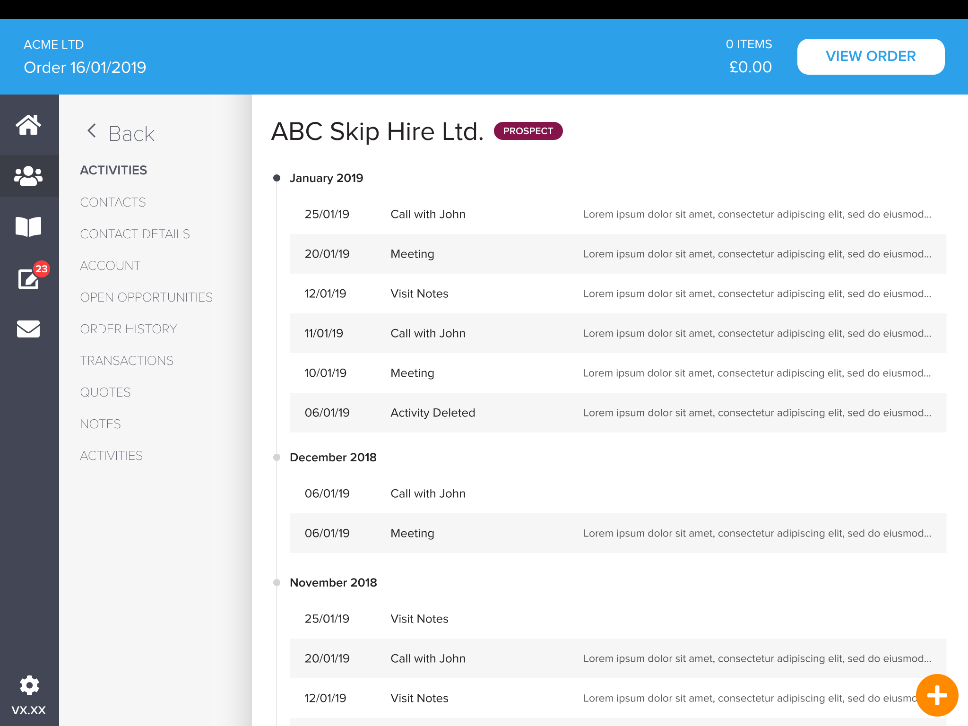Screen dimensions: 968x726
Task: Open the 10/01/19 Meeting activity row
Action: (618, 373)
